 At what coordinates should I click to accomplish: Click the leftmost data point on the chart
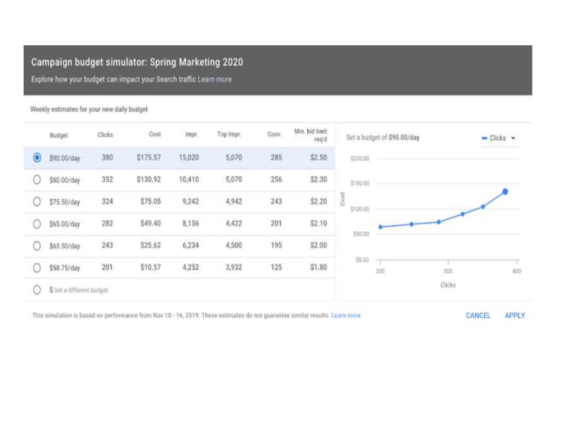(x=380, y=227)
